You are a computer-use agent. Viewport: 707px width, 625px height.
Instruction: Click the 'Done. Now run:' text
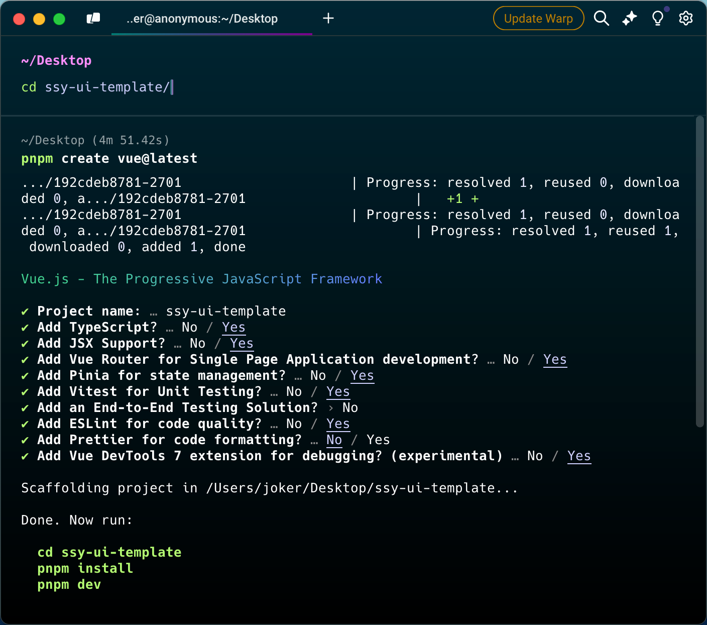(x=77, y=520)
